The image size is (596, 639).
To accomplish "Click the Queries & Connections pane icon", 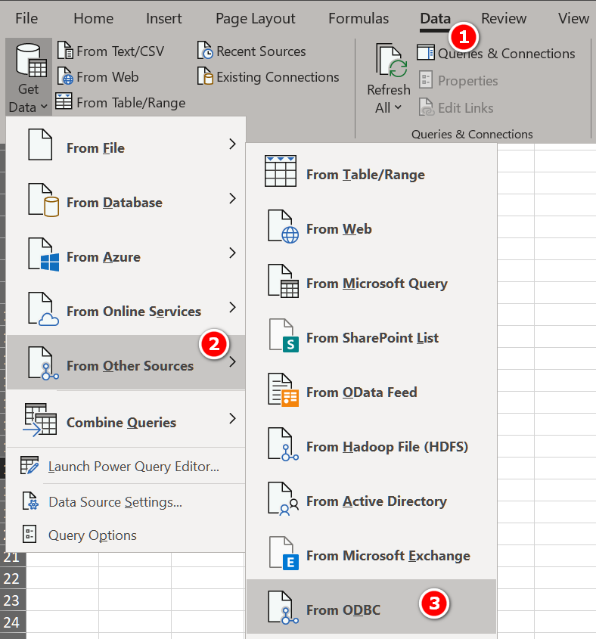I will tap(426, 53).
